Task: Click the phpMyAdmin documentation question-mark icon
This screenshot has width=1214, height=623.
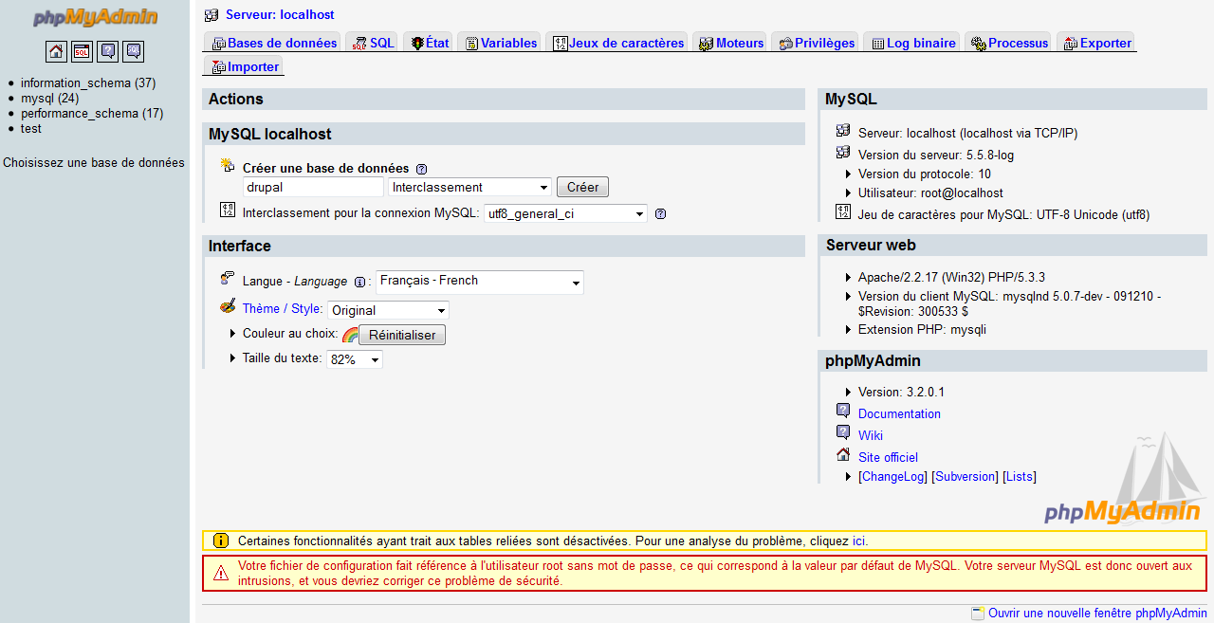Action: coord(108,51)
